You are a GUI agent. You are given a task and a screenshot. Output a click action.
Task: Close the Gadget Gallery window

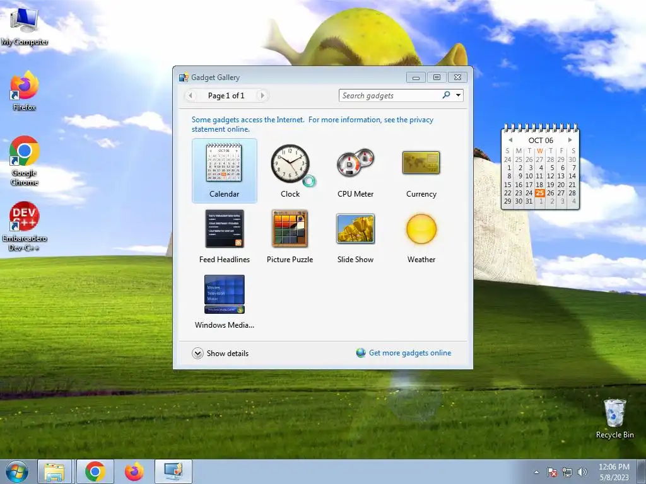[457, 78]
